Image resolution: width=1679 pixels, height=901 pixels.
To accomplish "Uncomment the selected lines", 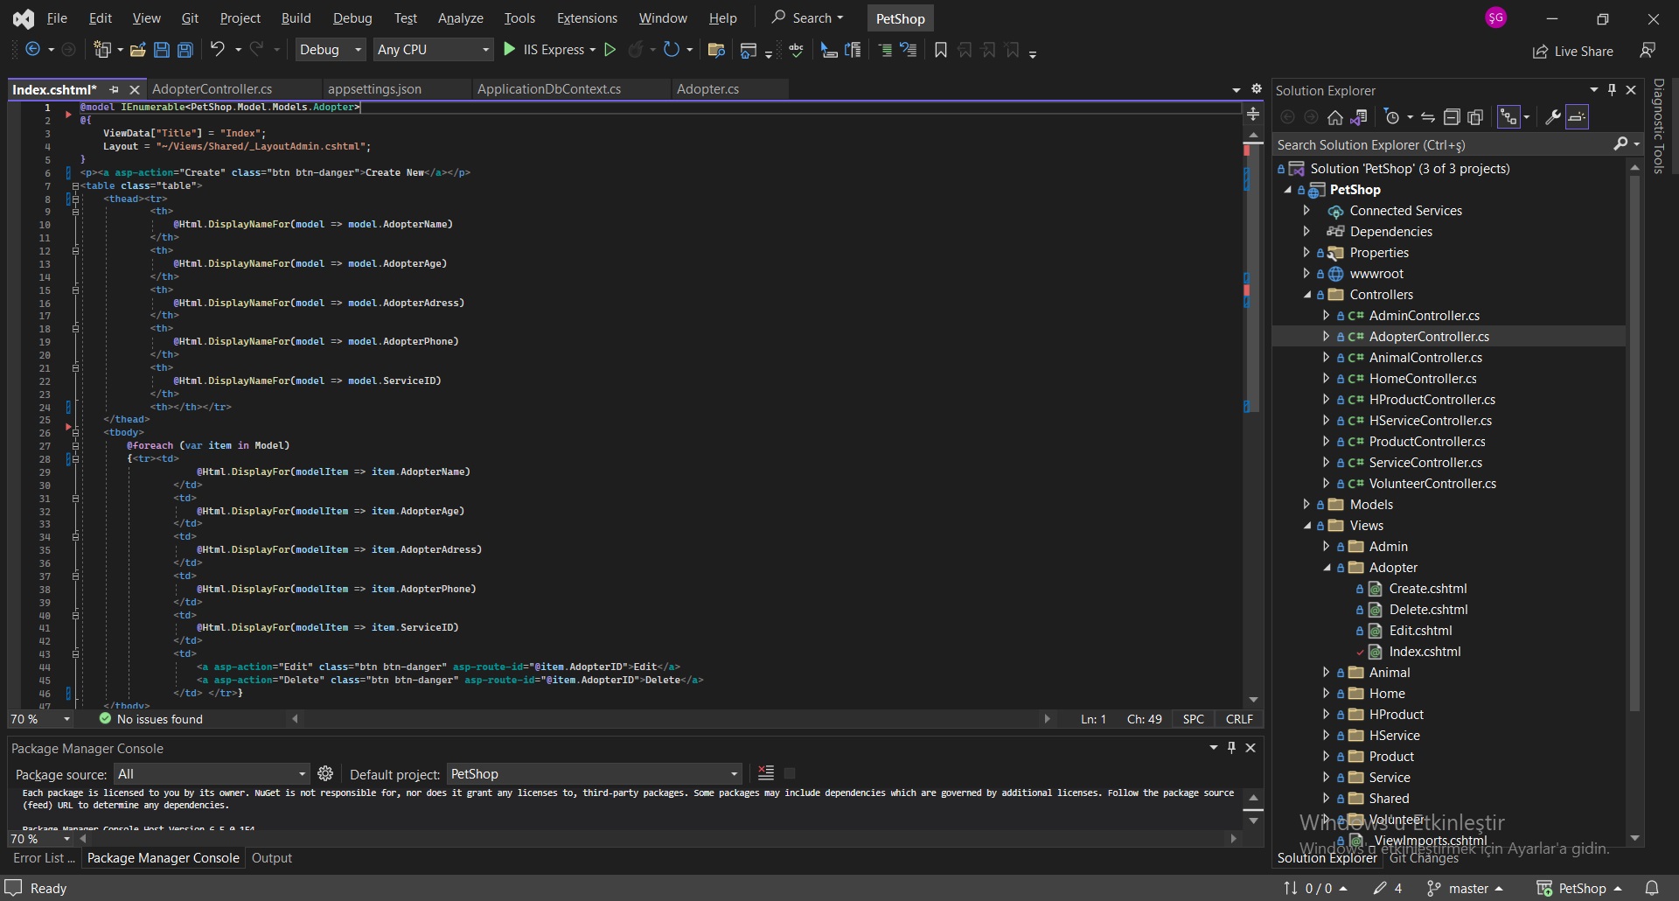I will [x=909, y=50].
